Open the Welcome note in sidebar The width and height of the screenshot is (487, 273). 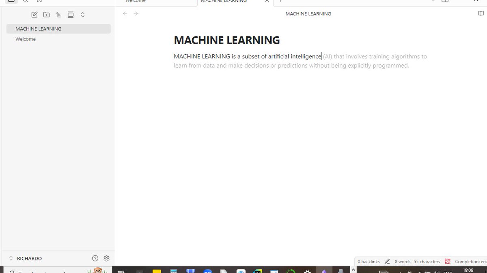click(x=58, y=39)
